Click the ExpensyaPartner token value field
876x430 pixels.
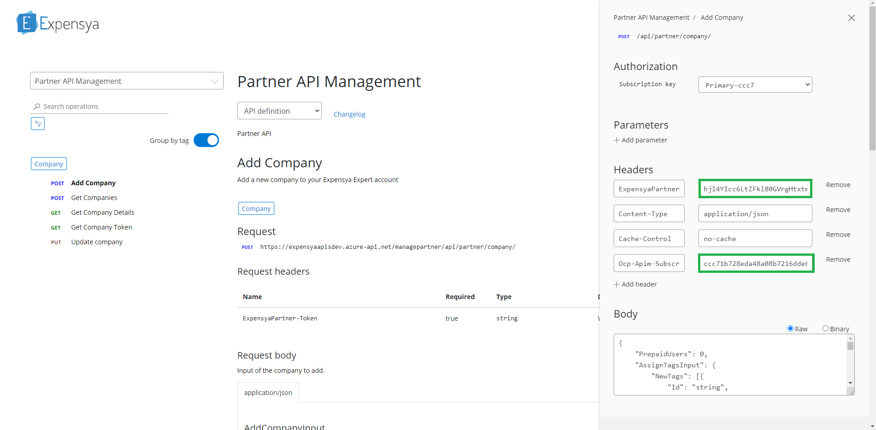point(755,189)
